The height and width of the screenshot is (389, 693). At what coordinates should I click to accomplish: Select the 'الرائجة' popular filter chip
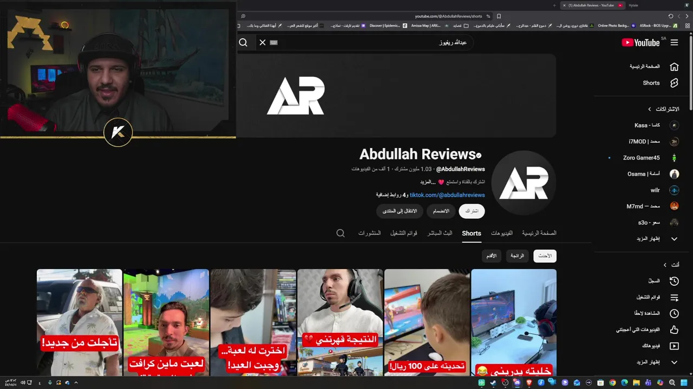point(517,256)
